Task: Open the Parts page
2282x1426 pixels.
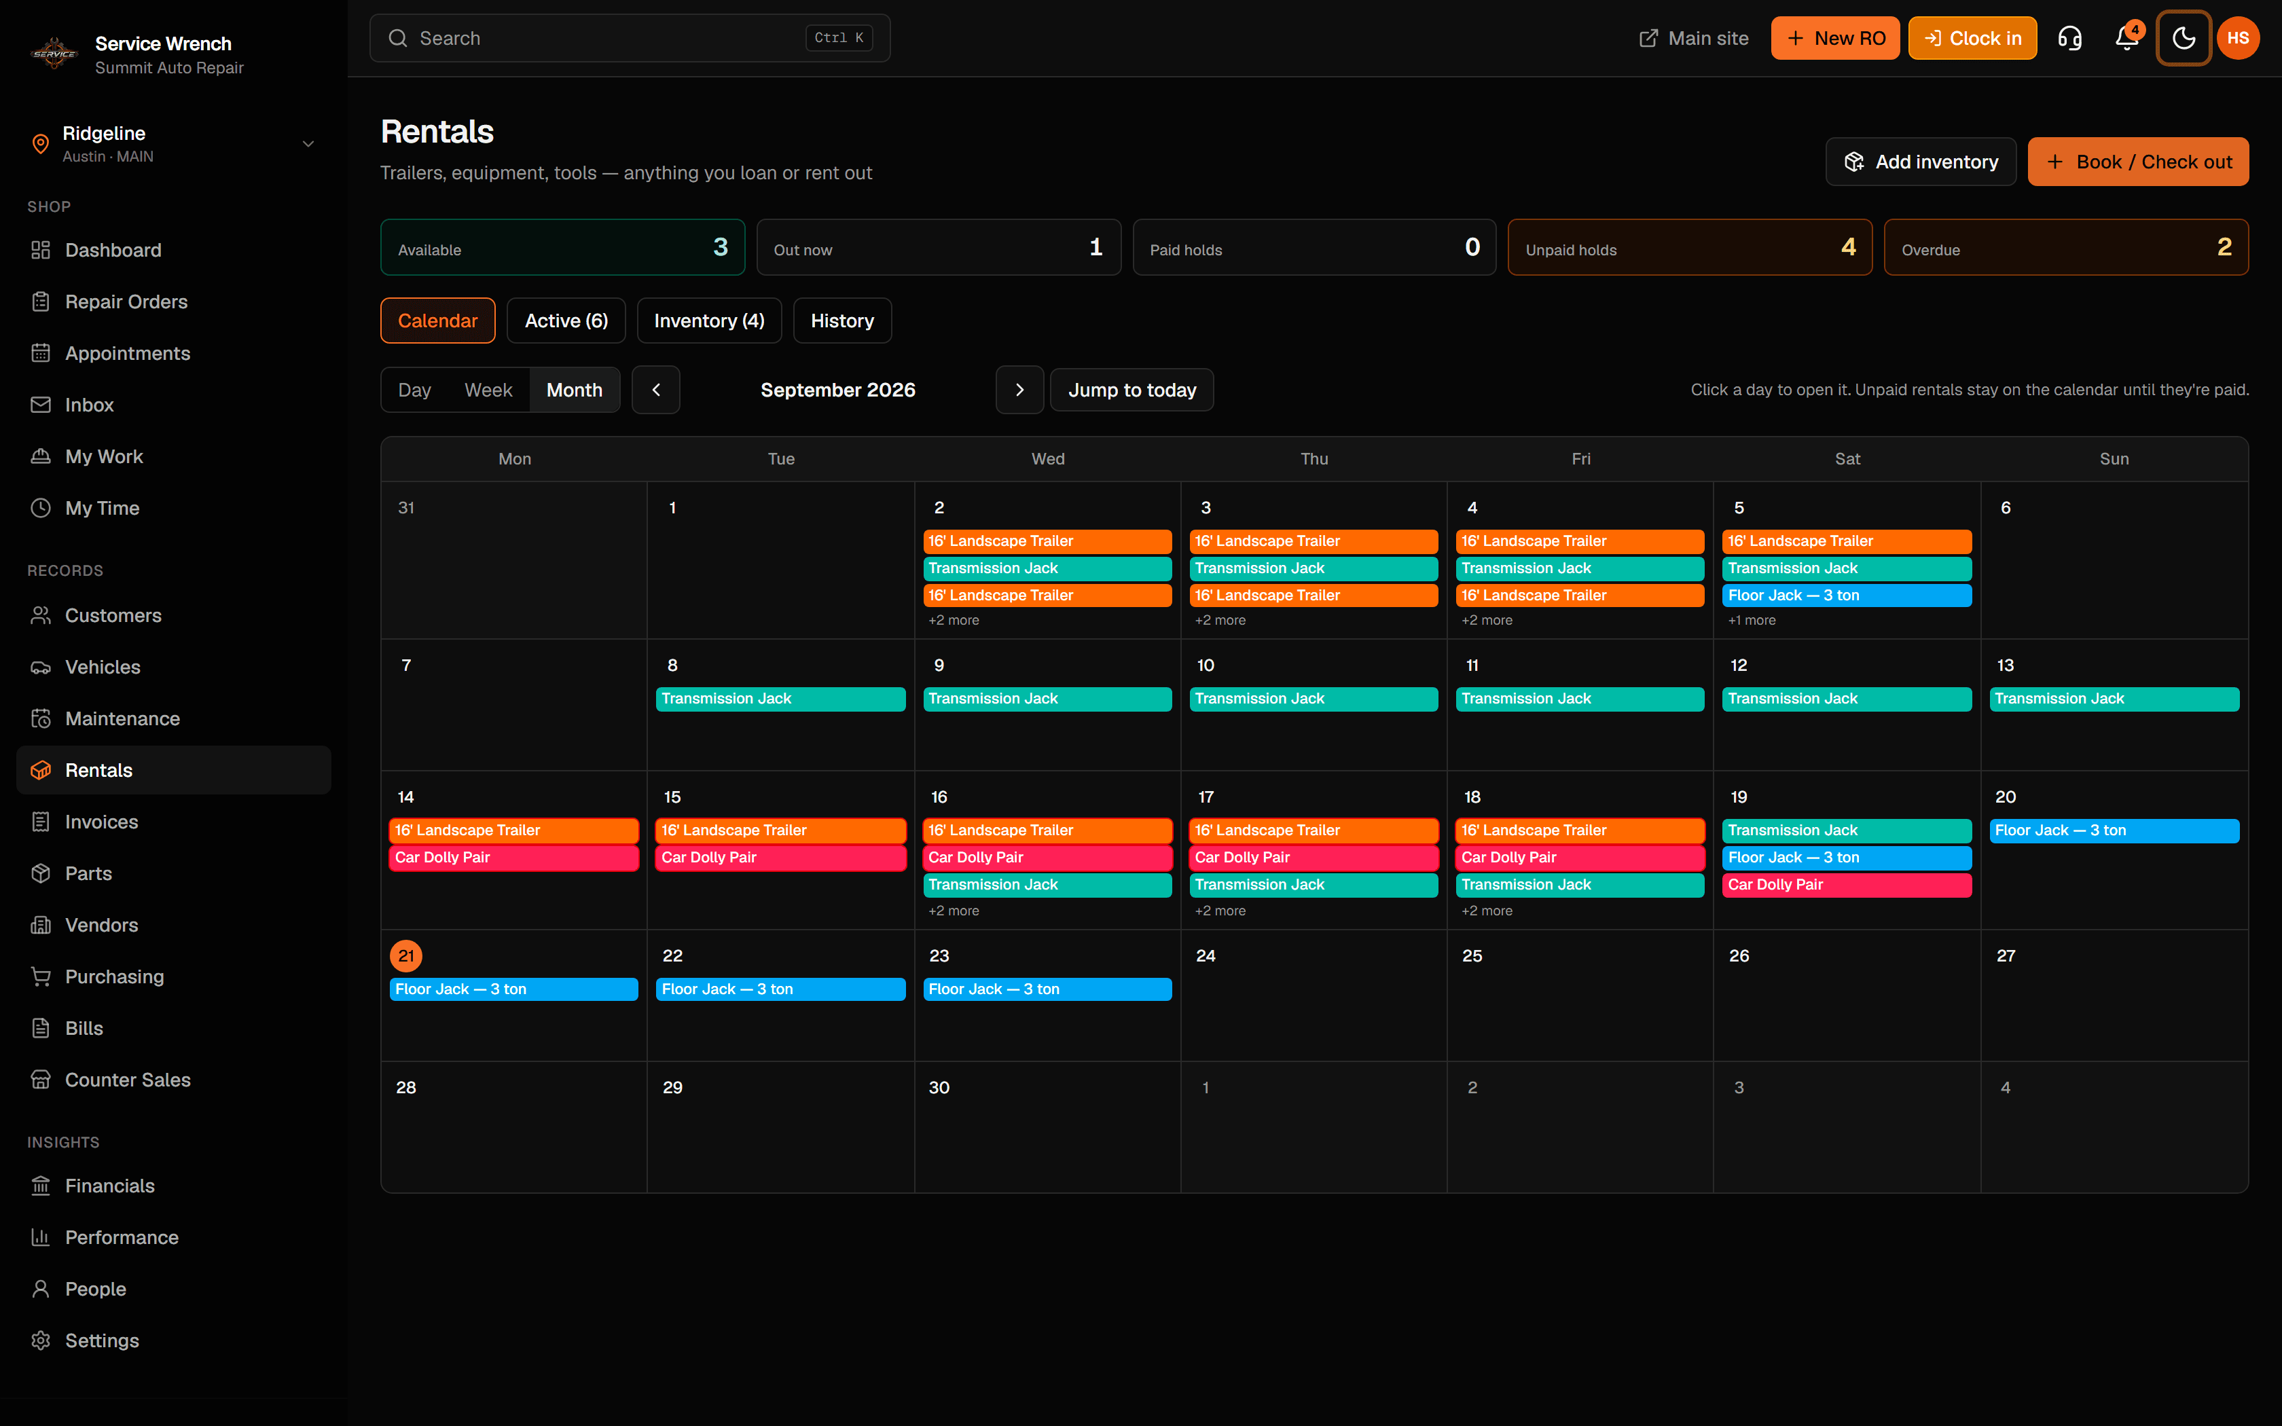Action: tap(173, 873)
